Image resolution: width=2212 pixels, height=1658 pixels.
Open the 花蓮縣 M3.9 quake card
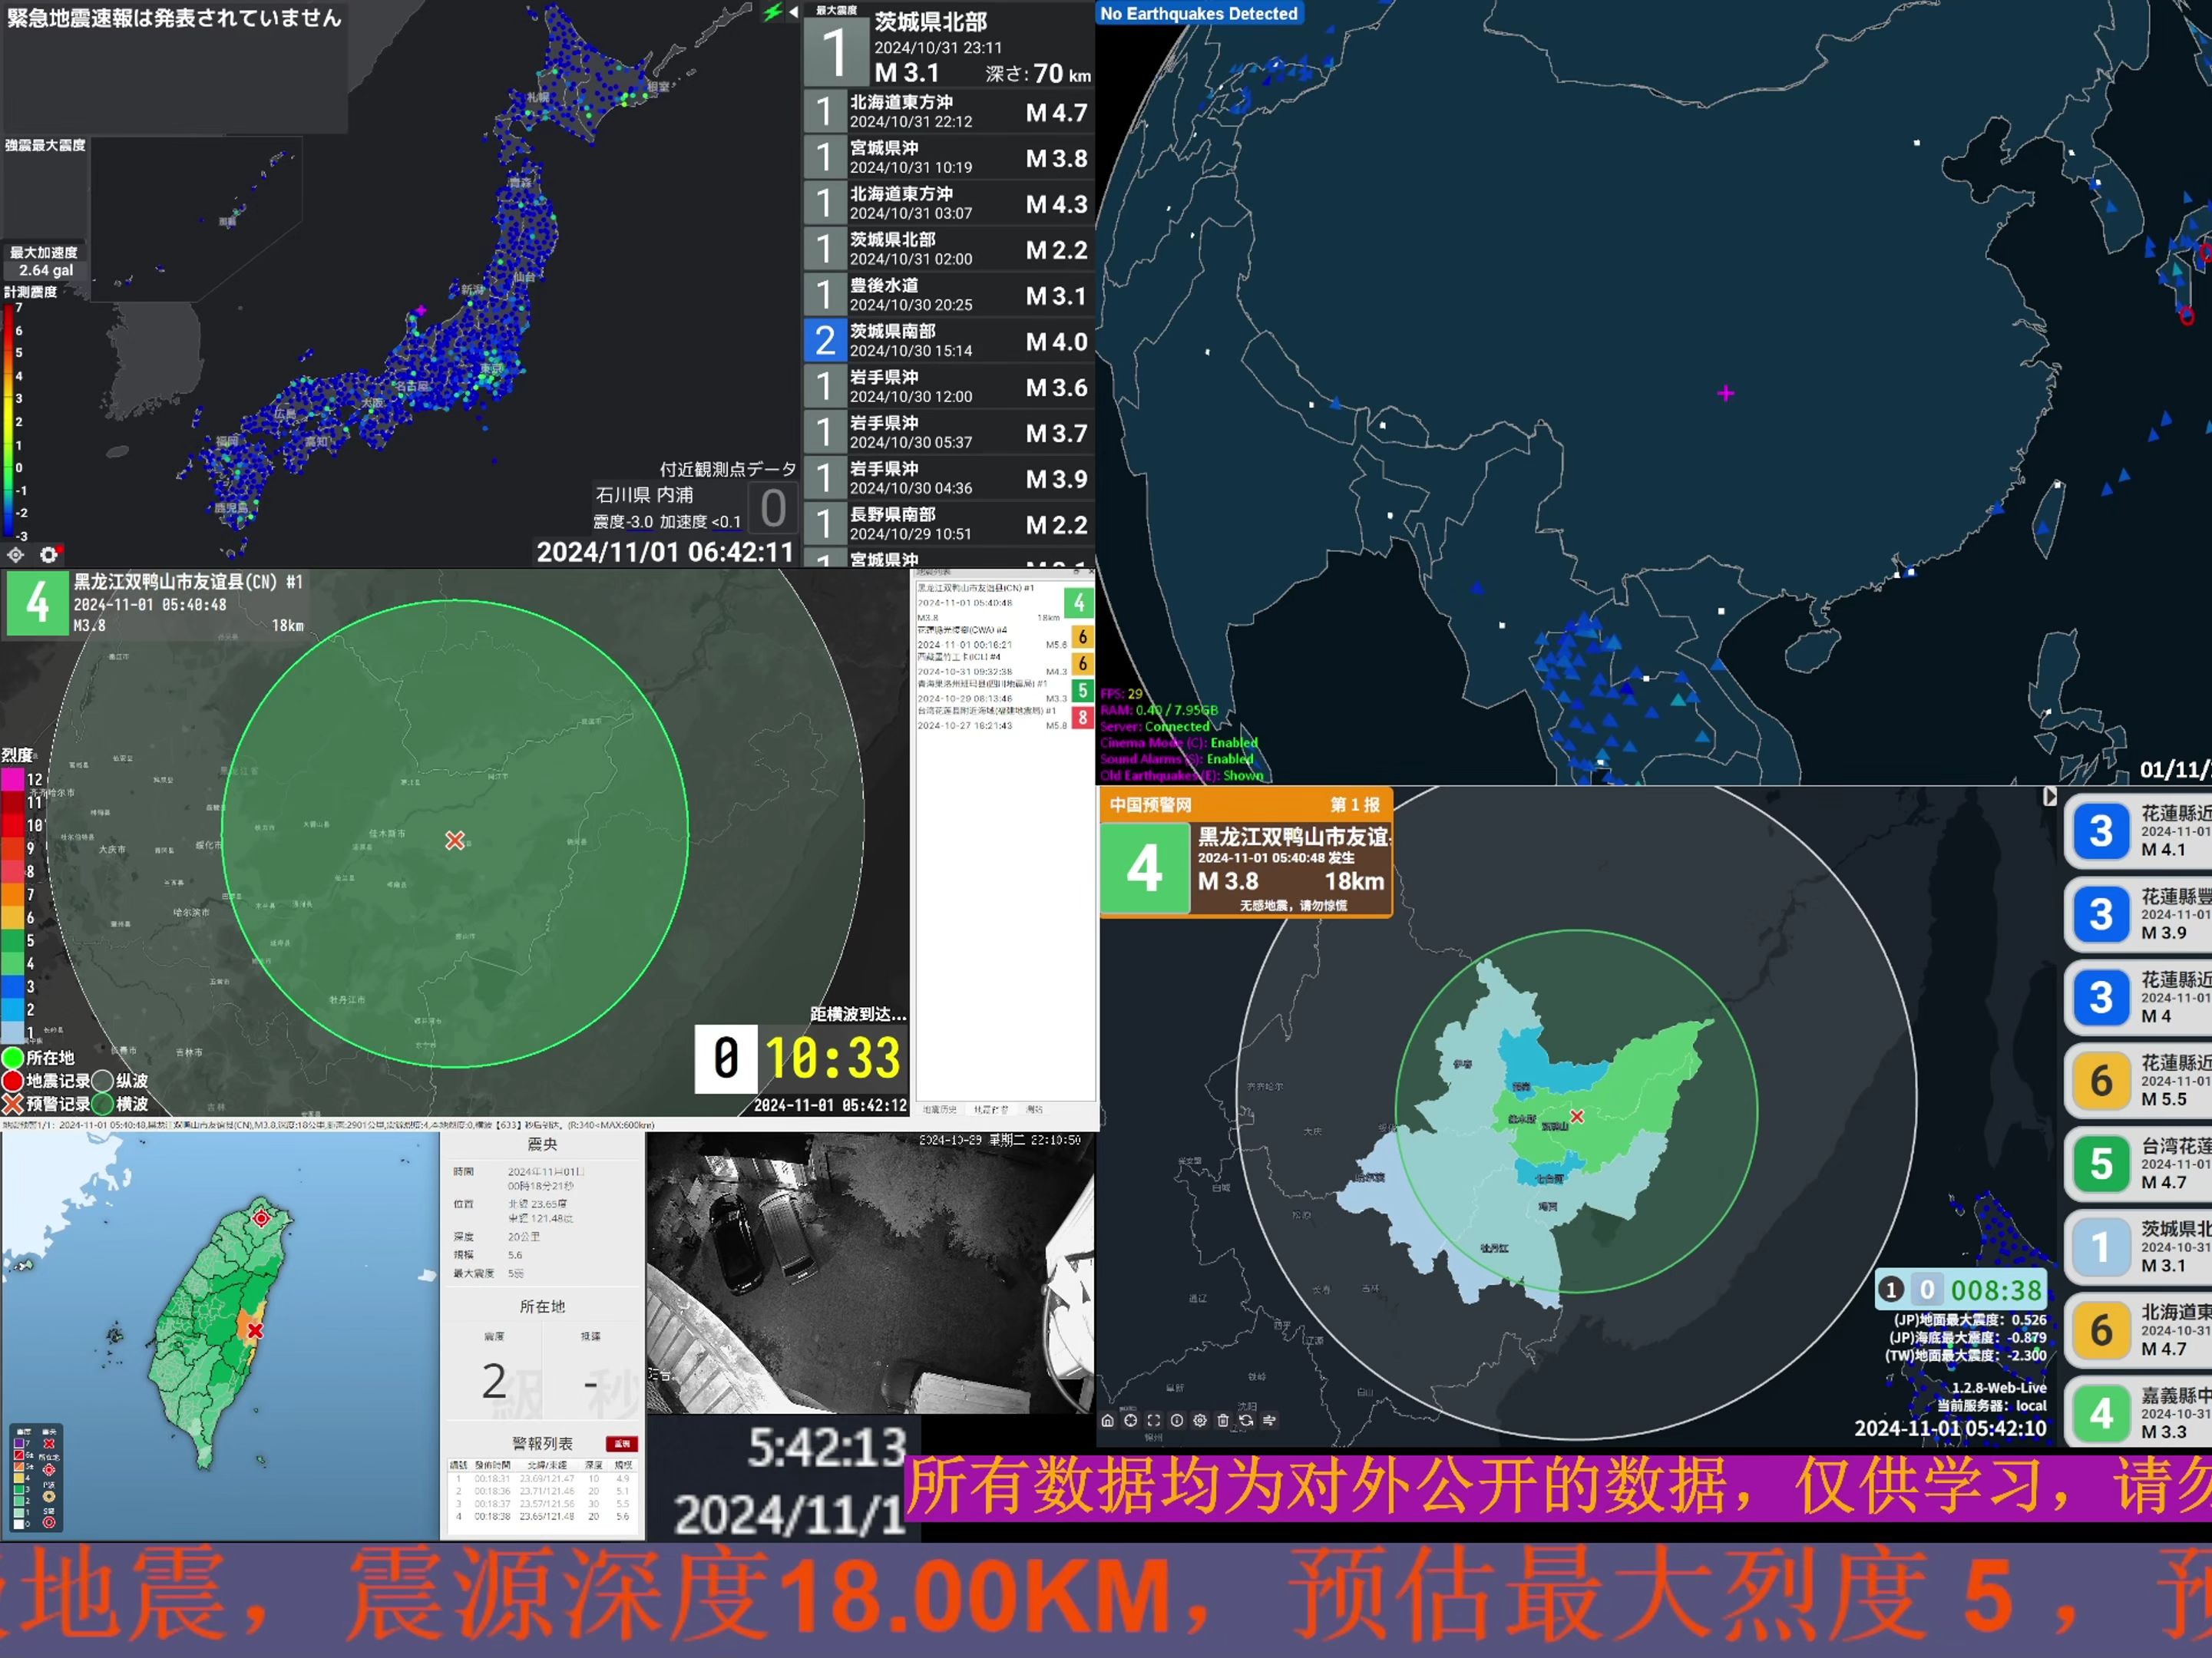2138,914
